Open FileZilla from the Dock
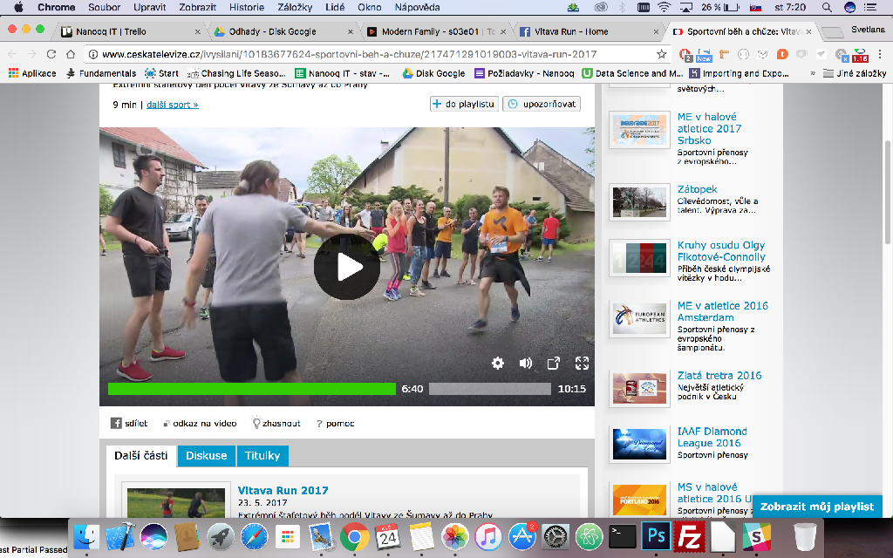893x558 pixels. [x=689, y=536]
